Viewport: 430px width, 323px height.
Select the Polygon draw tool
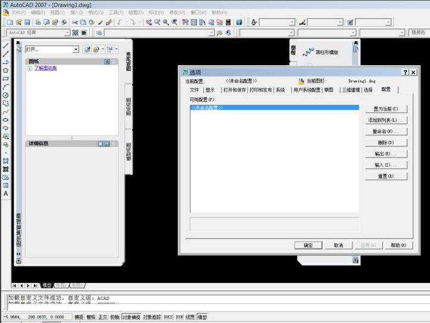[5, 70]
